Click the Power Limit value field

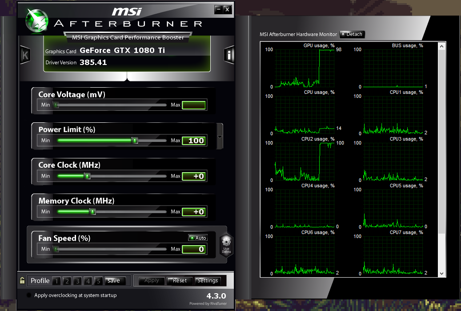click(194, 141)
